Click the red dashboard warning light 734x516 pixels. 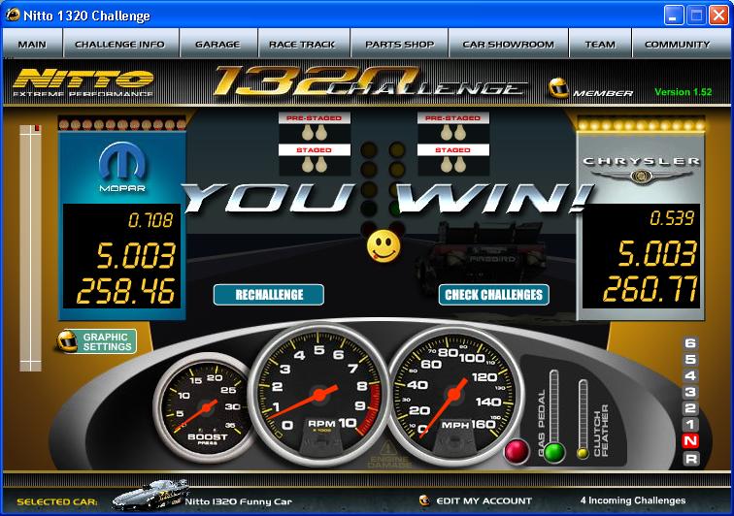[517, 451]
